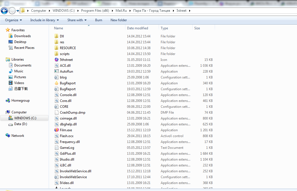Select the scripts folder

click(65, 54)
